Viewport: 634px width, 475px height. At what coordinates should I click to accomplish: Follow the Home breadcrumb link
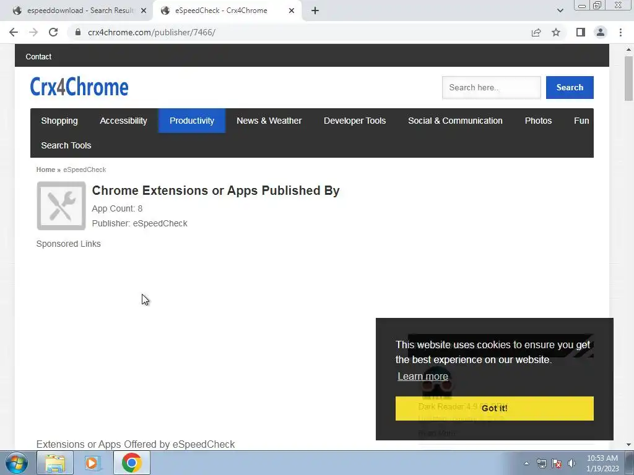click(46, 169)
